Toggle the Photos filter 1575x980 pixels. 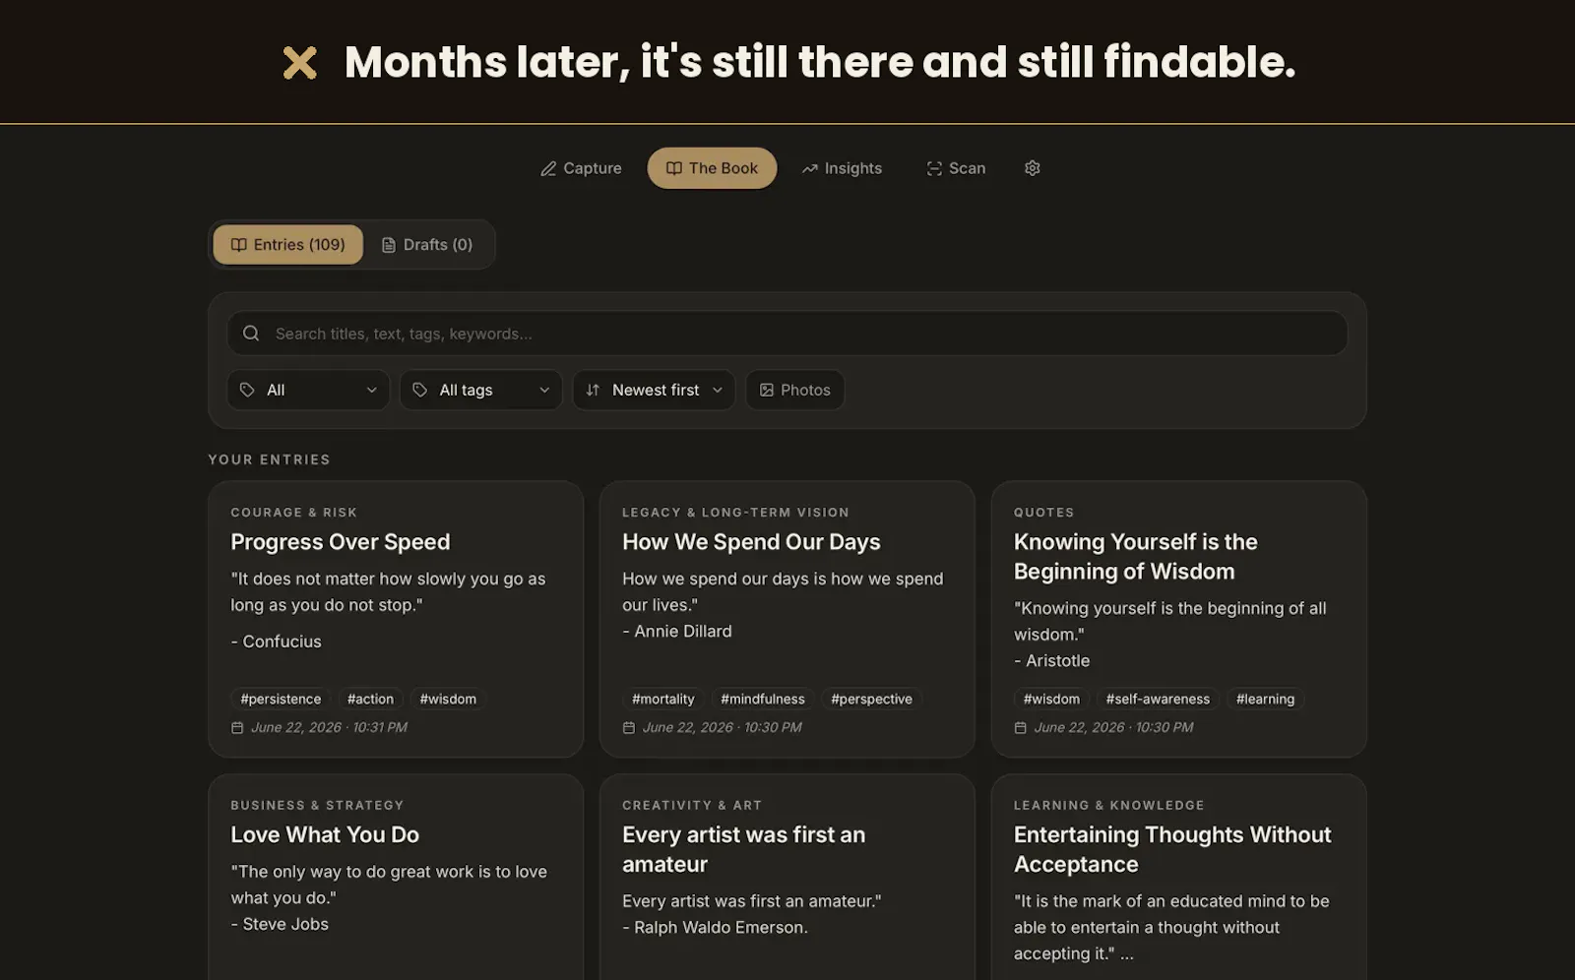pos(795,391)
